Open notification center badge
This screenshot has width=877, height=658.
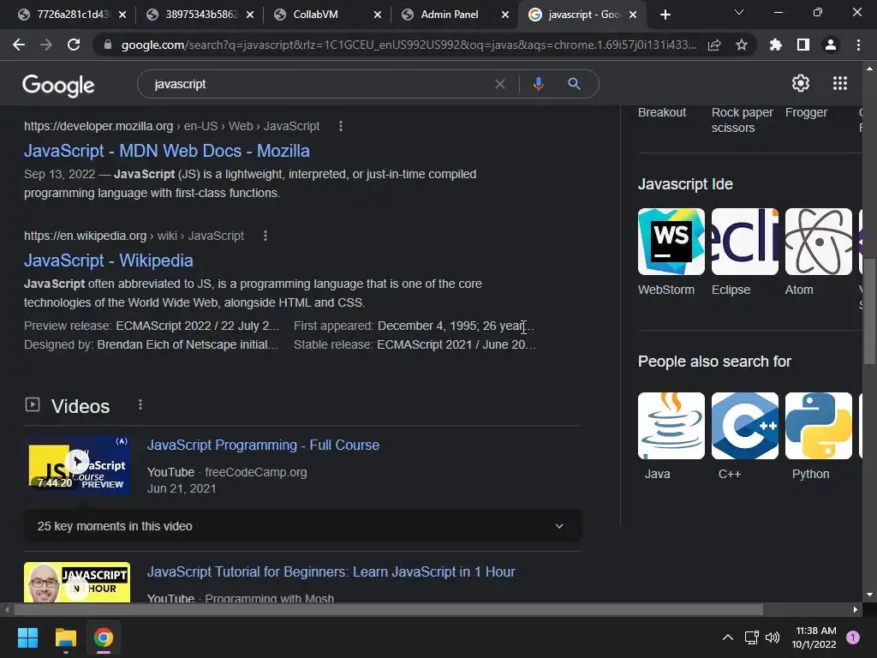853,637
